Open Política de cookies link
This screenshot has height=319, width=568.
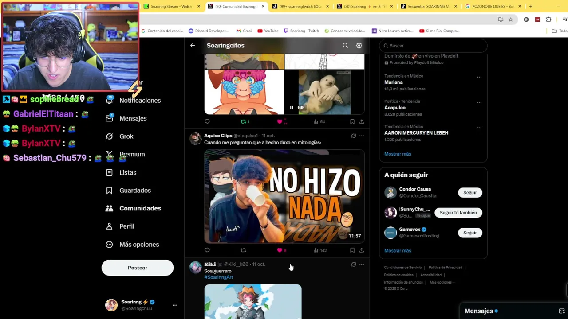click(399, 275)
